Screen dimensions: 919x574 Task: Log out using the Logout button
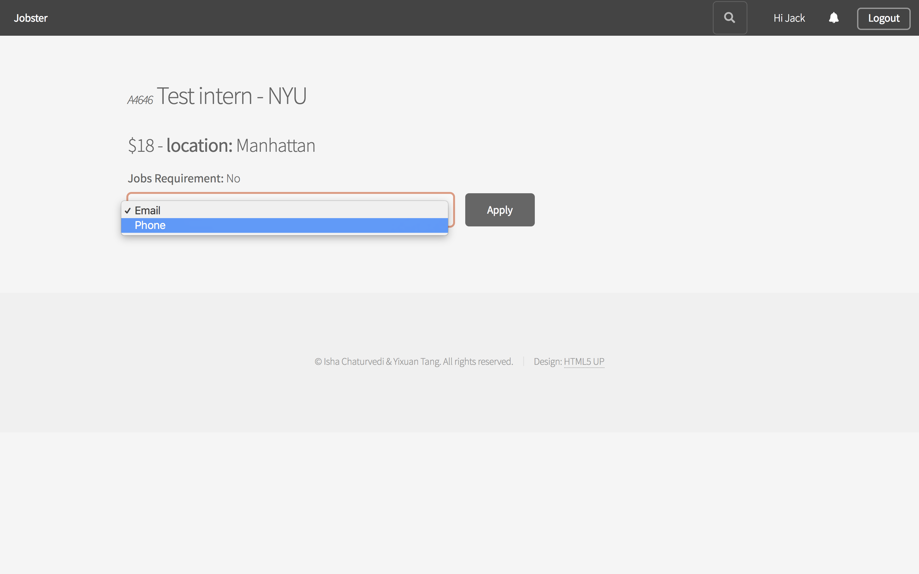pos(883,18)
